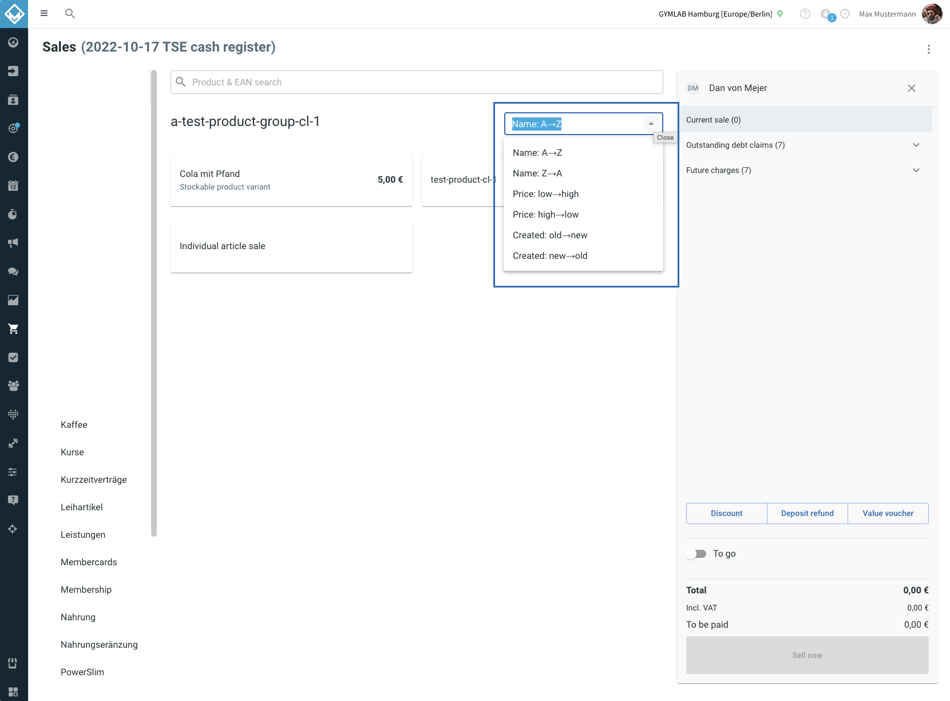This screenshot has height=701, width=950.
Task: Select the Kurzzeitverträge product group
Action: (94, 480)
